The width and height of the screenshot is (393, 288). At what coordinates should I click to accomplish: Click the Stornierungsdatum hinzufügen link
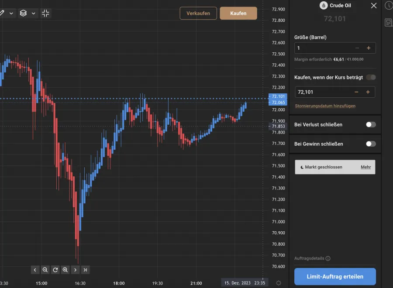coord(325,106)
